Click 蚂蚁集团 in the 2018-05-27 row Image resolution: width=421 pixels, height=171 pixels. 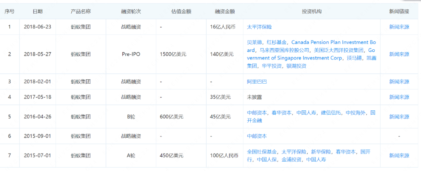(x=81, y=54)
